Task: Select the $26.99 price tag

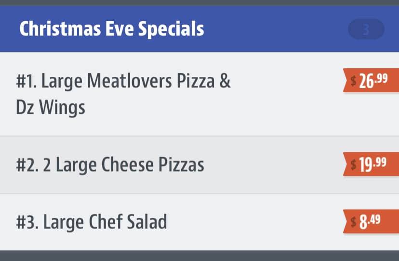Action: tap(371, 80)
